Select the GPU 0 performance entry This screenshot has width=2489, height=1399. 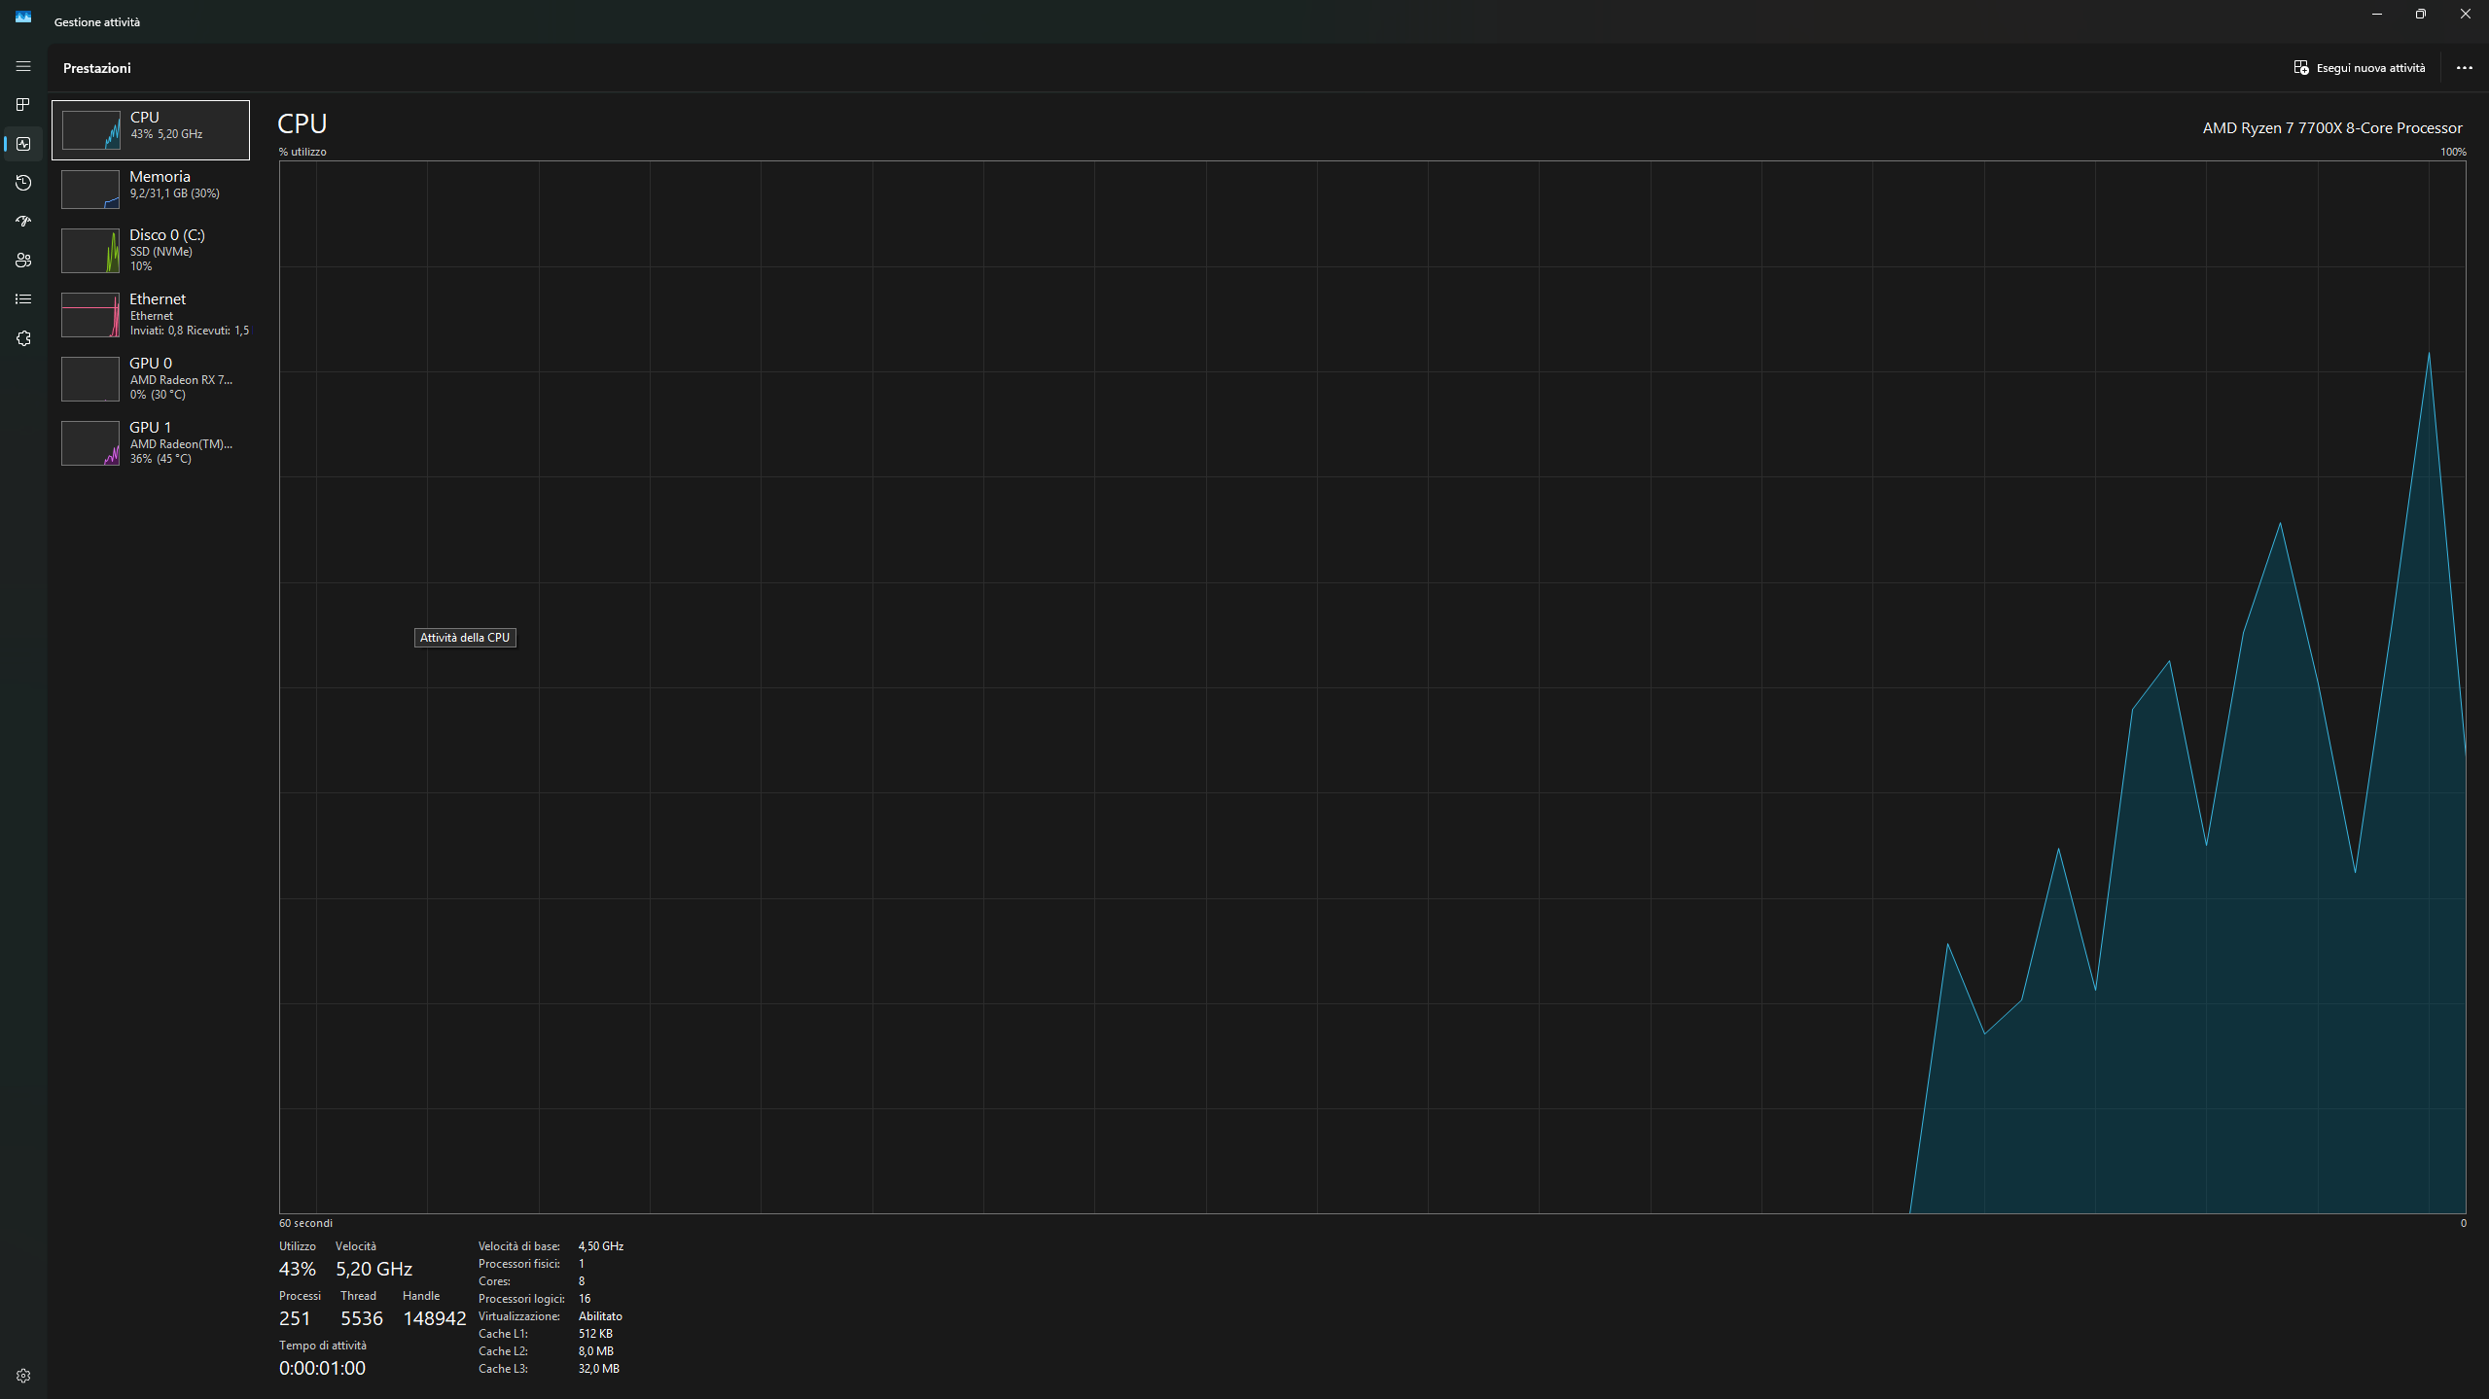pyautogui.click(x=151, y=378)
